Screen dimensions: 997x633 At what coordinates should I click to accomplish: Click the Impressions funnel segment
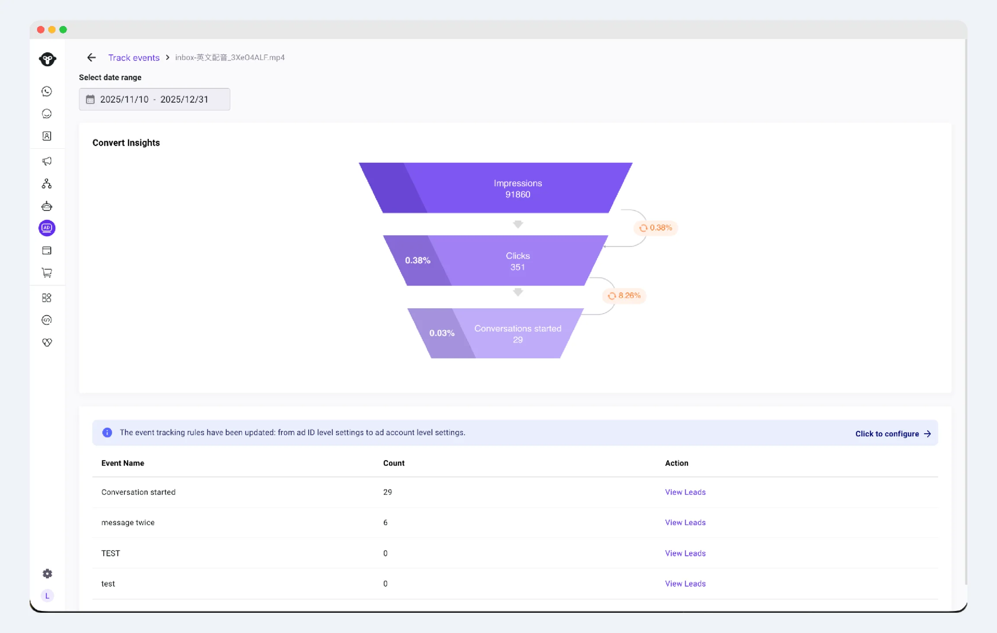pyautogui.click(x=496, y=188)
